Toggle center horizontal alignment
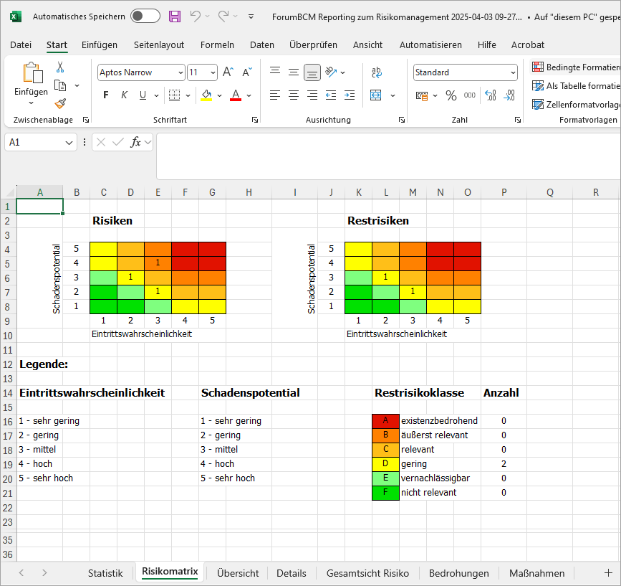 pyautogui.click(x=294, y=95)
